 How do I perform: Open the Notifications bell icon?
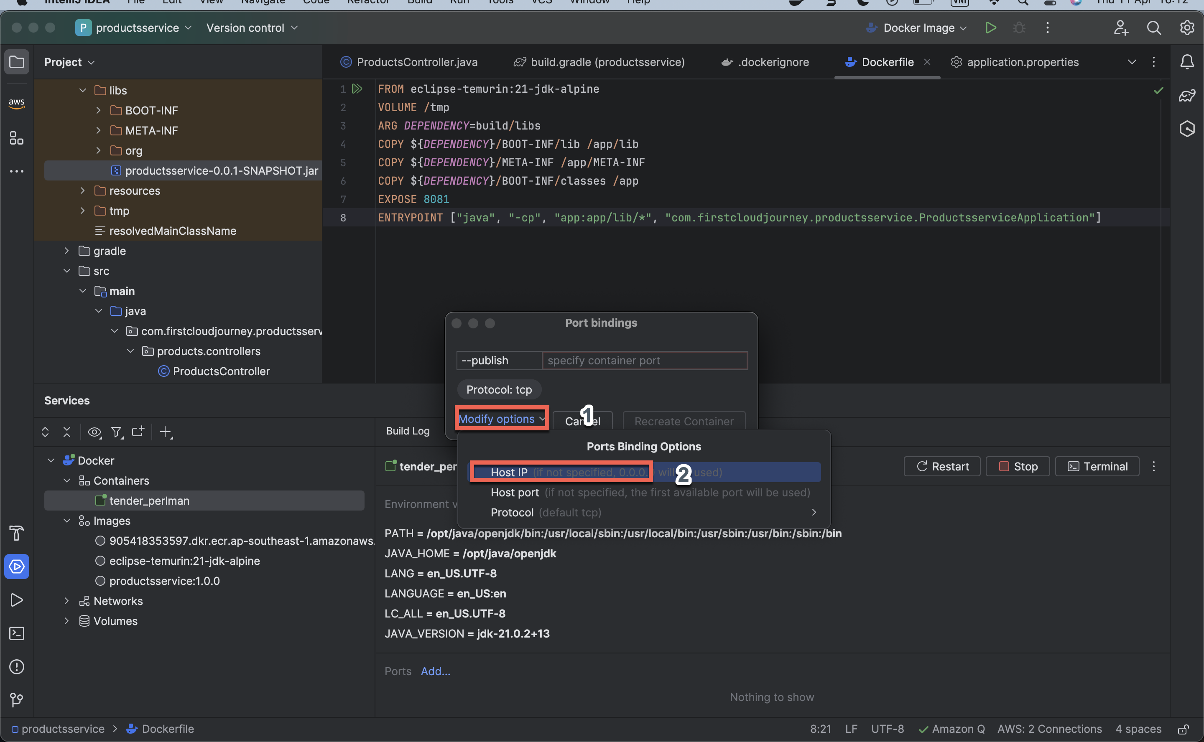[1187, 62]
